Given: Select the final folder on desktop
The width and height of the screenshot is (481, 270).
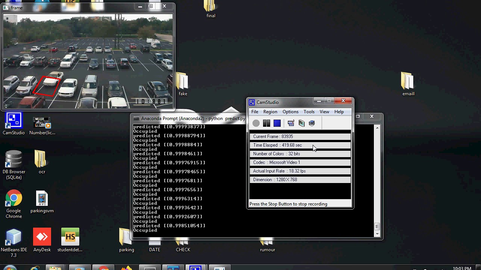Looking at the screenshot, I should point(210,9).
